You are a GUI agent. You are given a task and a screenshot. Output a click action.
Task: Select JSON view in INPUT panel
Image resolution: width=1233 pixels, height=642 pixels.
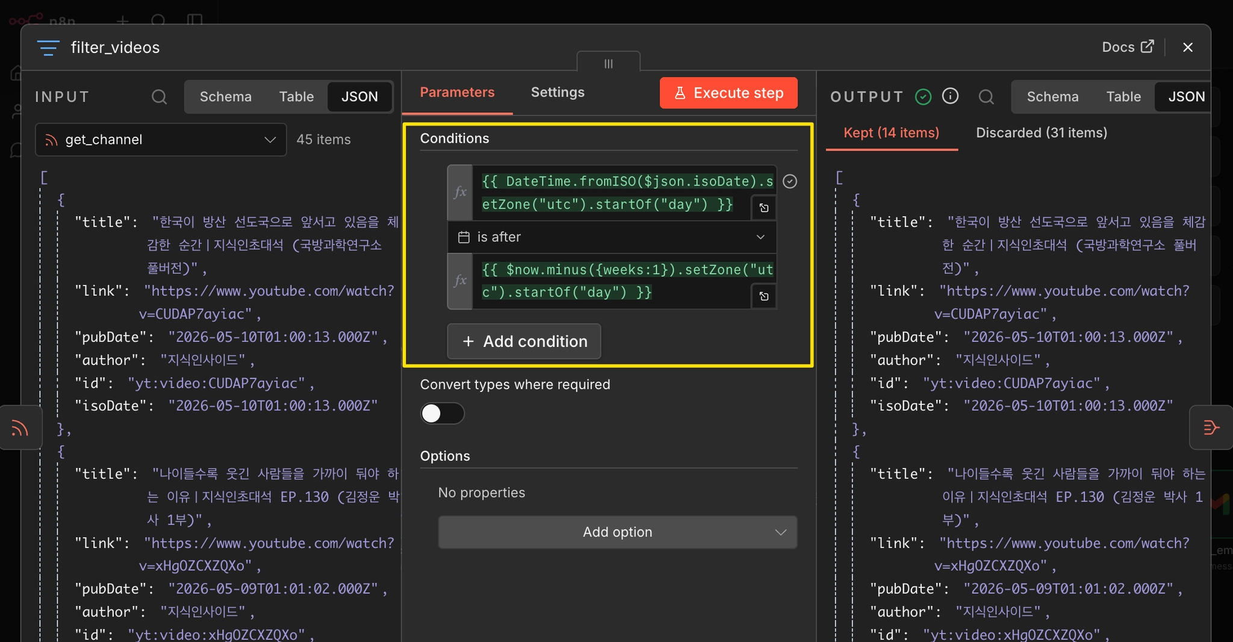(x=359, y=96)
